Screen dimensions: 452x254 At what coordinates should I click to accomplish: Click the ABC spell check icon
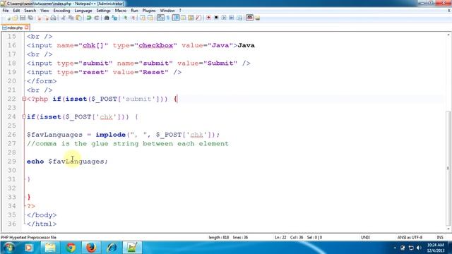click(249, 18)
